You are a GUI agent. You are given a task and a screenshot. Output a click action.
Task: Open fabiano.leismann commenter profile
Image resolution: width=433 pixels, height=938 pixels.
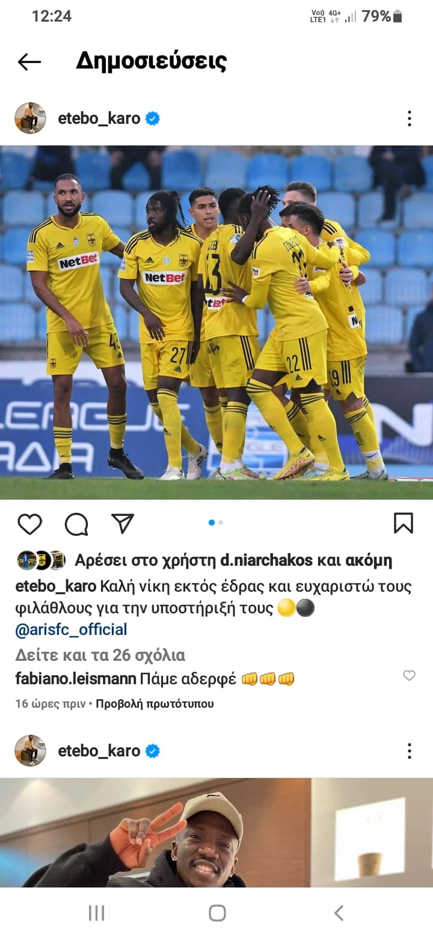76,679
